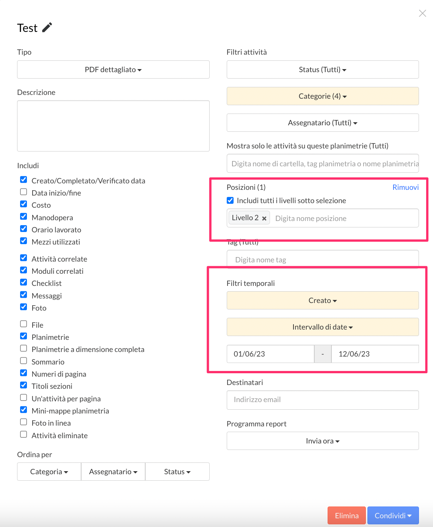Click the blue Condividi button
This screenshot has width=433, height=527.
pos(393,516)
